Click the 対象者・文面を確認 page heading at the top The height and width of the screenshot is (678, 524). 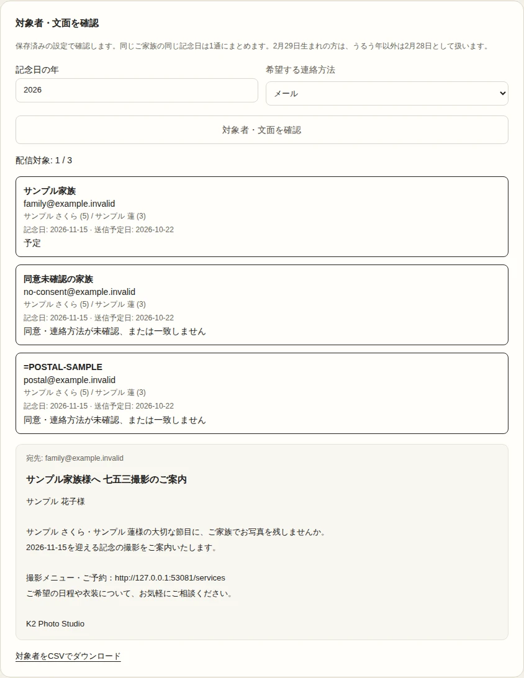point(57,23)
